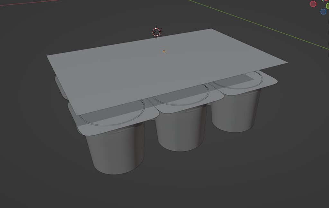Click the partially visible green axis circle top right
Screen dimensions: 329x208
pyautogui.click(x=328, y=6)
